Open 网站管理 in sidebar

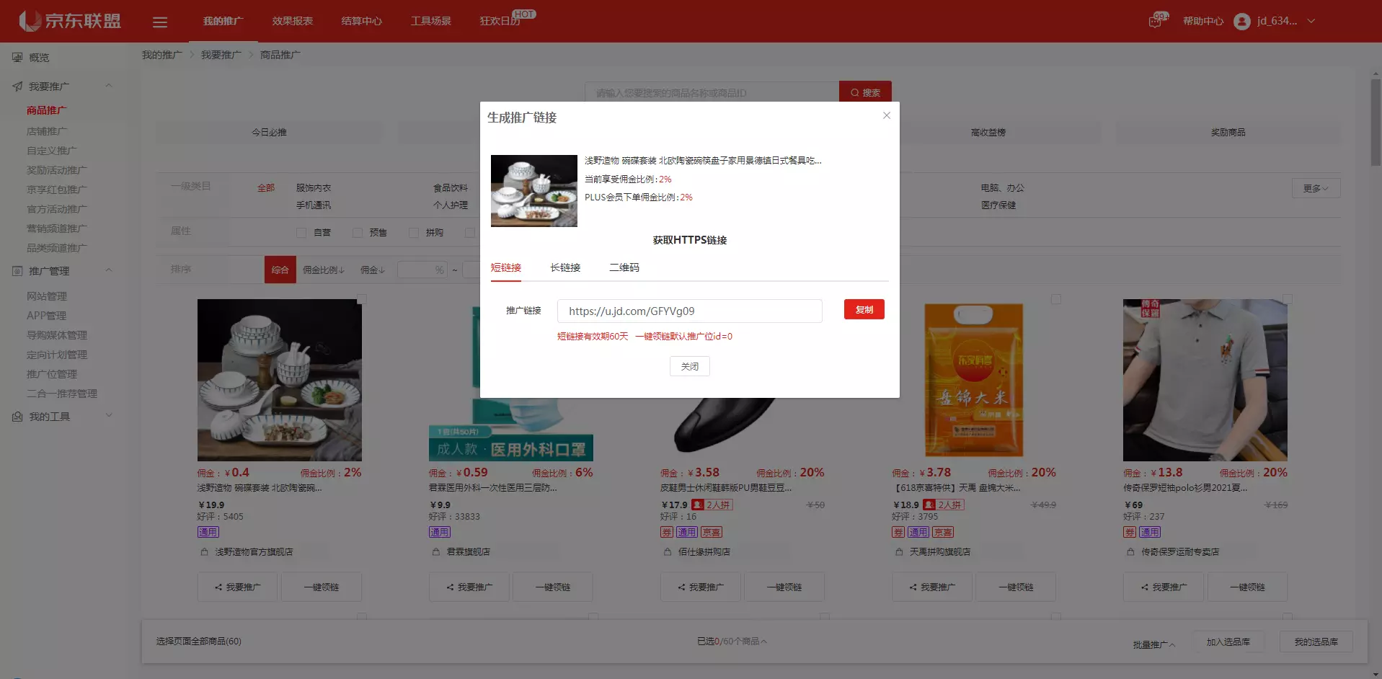click(47, 296)
